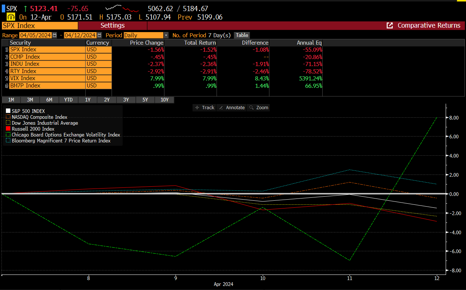
Task: Click the Daily period combo box
Action: tap(143, 35)
